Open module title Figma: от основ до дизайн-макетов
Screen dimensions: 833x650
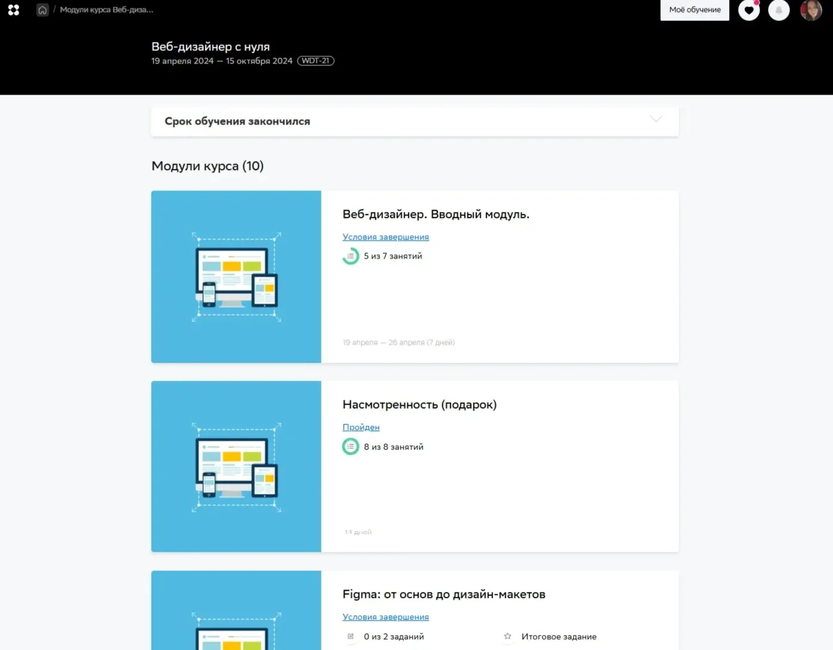click(444, 594)
